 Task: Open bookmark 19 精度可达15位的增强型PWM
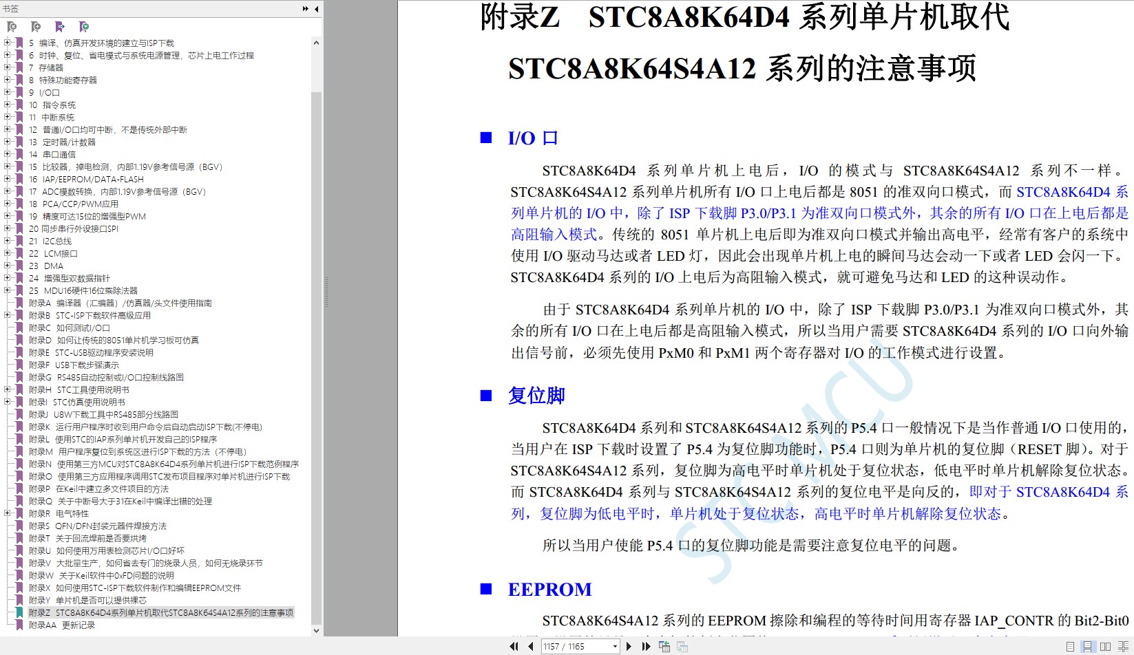click(x=87, y=216)
